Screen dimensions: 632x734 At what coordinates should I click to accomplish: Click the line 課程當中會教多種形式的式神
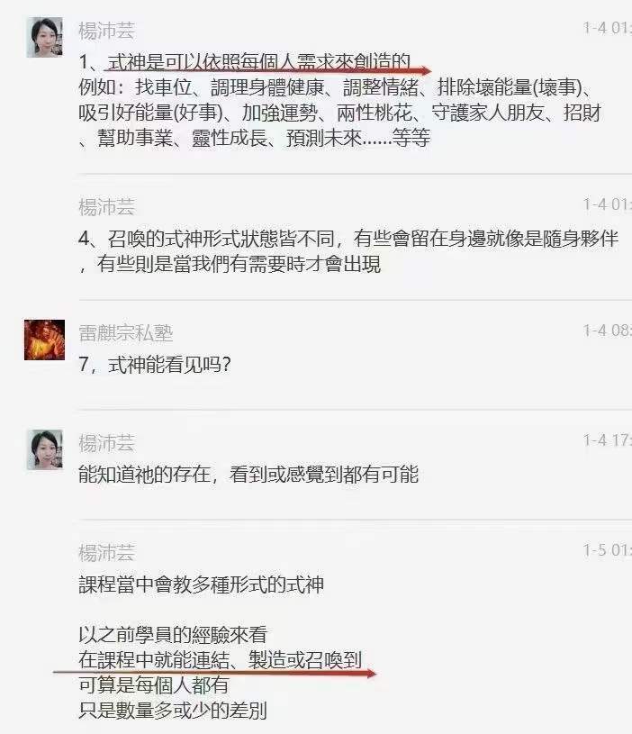pyautogui.click(x=201, y=584)
